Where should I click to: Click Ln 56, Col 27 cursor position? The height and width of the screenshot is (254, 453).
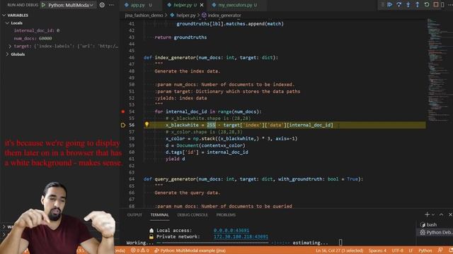340,250
